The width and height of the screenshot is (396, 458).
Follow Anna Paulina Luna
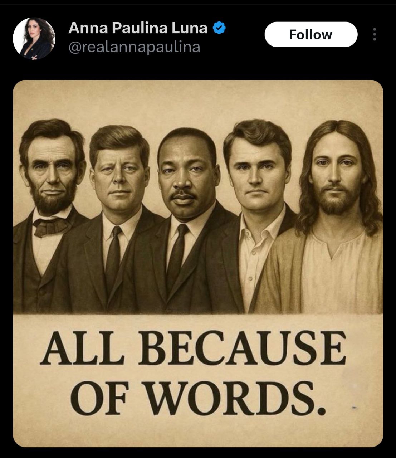pyautogui.click(x=311, y=34)
